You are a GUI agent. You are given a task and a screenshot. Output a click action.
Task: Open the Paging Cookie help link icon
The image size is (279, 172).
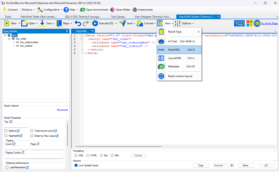(x=23, y=152)
